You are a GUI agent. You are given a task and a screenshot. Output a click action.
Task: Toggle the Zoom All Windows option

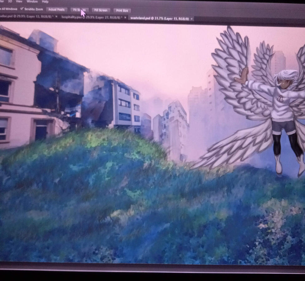[9, 9]
